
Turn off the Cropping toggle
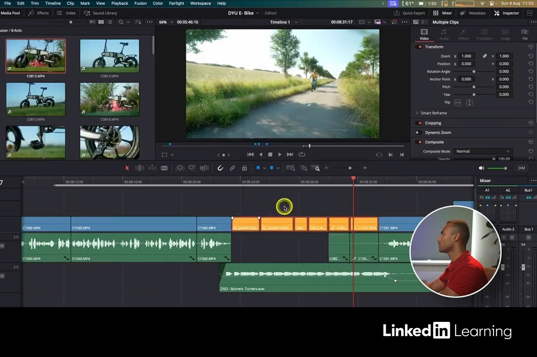[419, 123]
